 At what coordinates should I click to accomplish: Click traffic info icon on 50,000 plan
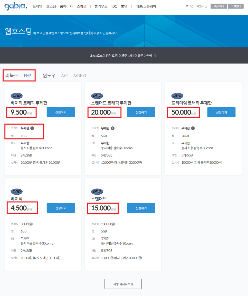pyautogui.click(x=193, y=128)
